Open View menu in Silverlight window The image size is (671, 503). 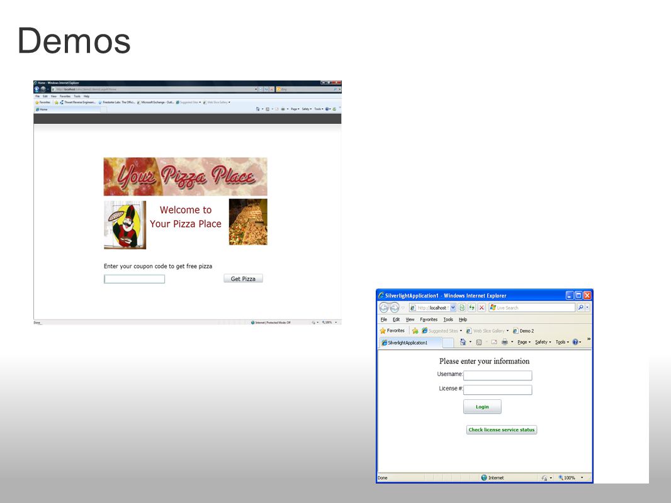pos(410,319)
